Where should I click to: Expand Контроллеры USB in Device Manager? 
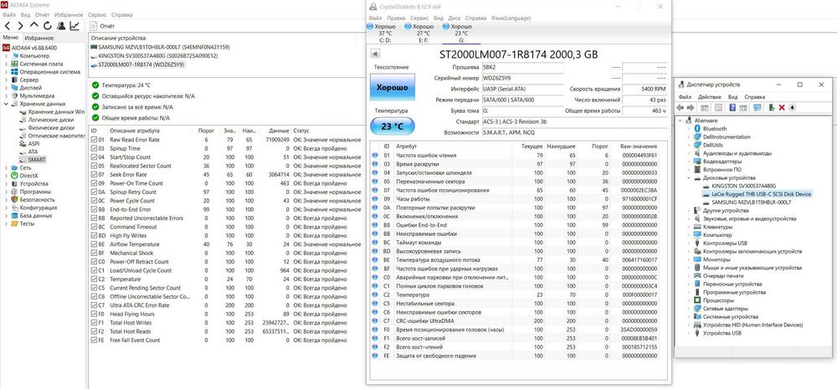pyautogui.click(x=690, y=243)
